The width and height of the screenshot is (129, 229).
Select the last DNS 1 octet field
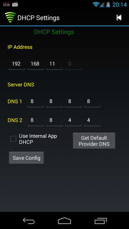coord(92,102)
